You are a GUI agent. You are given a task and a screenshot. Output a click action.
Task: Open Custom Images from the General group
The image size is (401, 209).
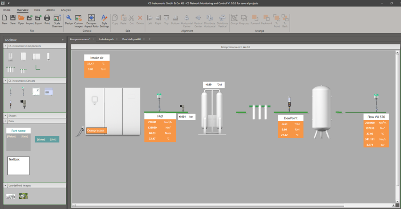(x=78, y=18)
